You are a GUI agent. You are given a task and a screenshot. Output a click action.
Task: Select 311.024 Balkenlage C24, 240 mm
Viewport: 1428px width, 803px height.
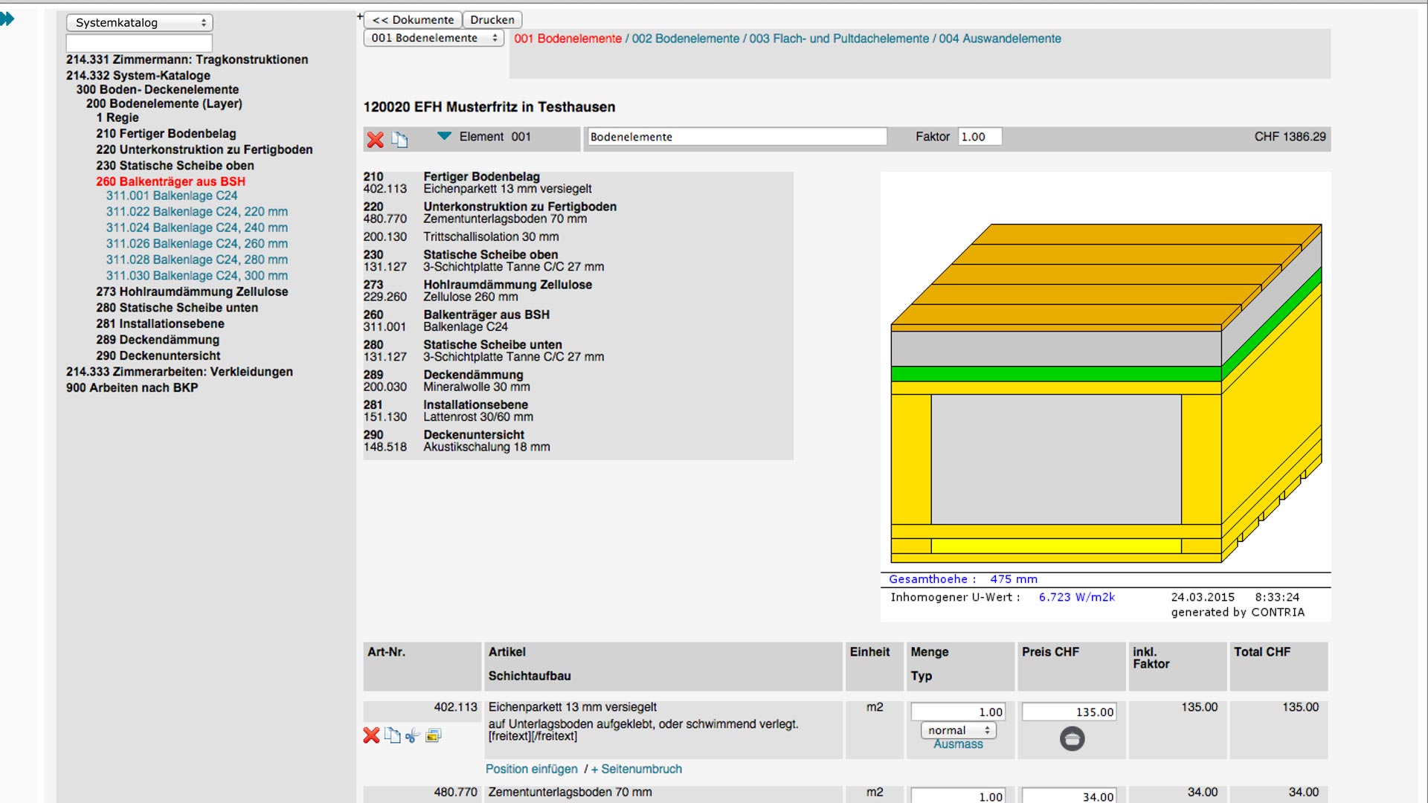pyautogui.click(x=196, y=228)
